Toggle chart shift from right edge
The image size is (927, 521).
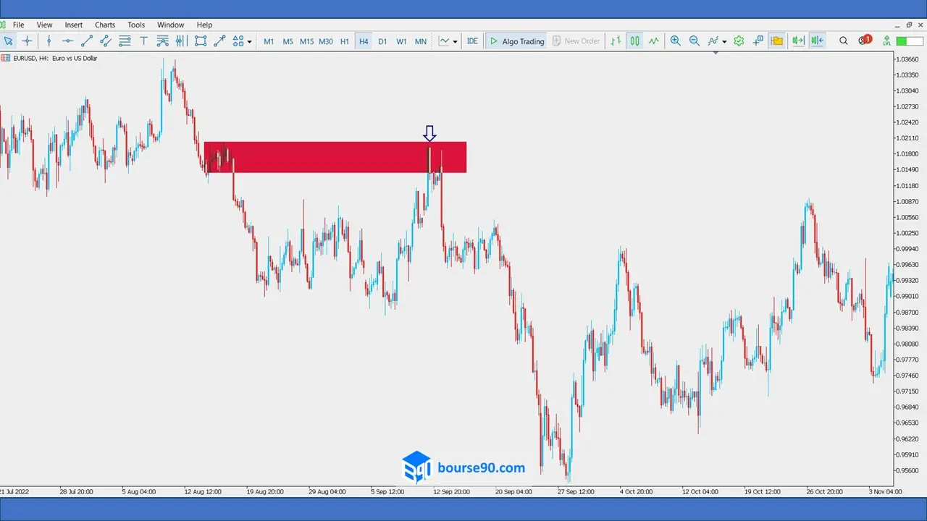817,41
